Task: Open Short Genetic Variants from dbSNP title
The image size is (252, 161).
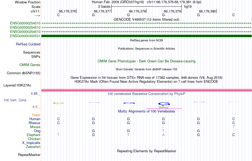Action: click(x=146, y=69)
